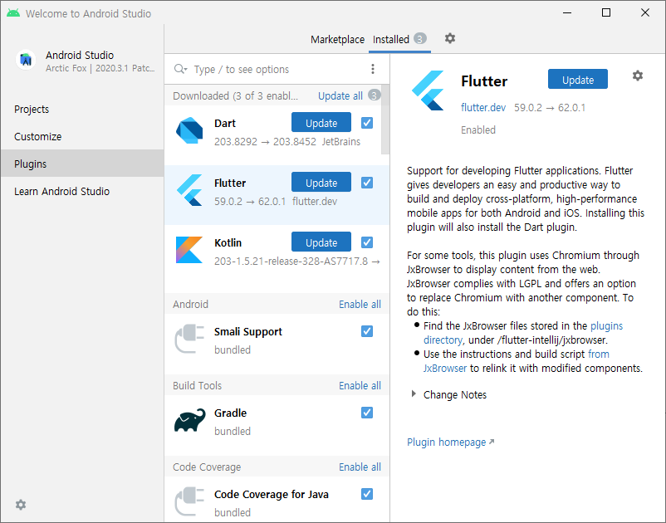Select the Gradle plugin name

tap(230, 413)
